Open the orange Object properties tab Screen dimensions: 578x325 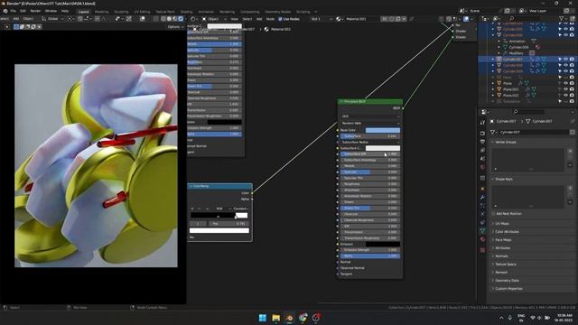[x=482, y=189]
